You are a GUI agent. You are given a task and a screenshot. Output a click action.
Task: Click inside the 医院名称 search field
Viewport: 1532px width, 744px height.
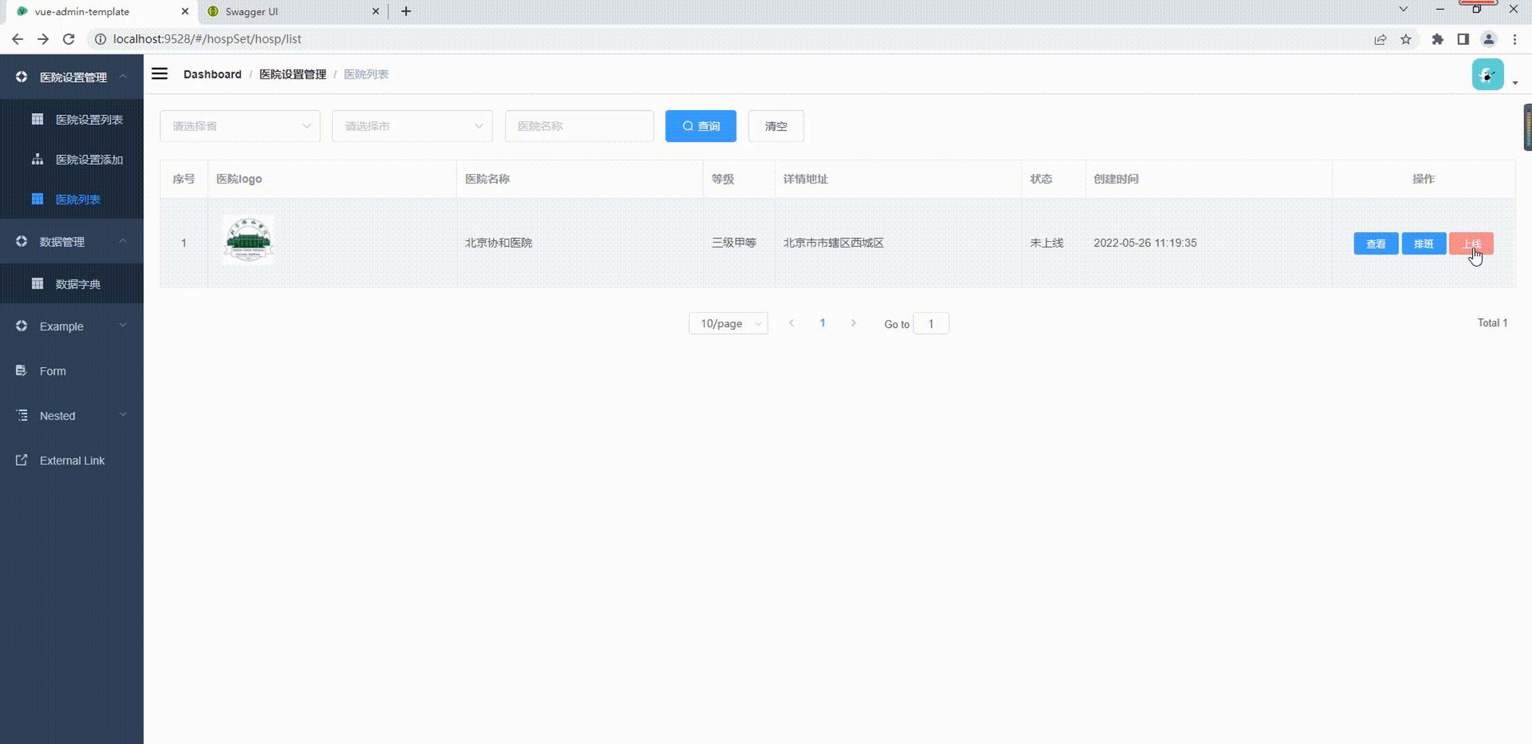[x=579, y=126]
